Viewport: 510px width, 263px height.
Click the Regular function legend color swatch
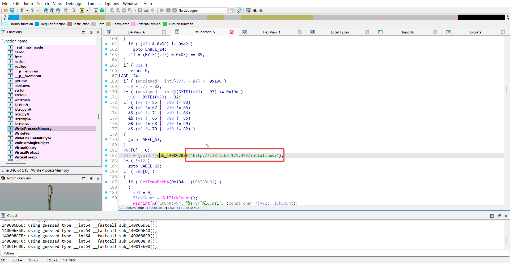tap(37, 24)
